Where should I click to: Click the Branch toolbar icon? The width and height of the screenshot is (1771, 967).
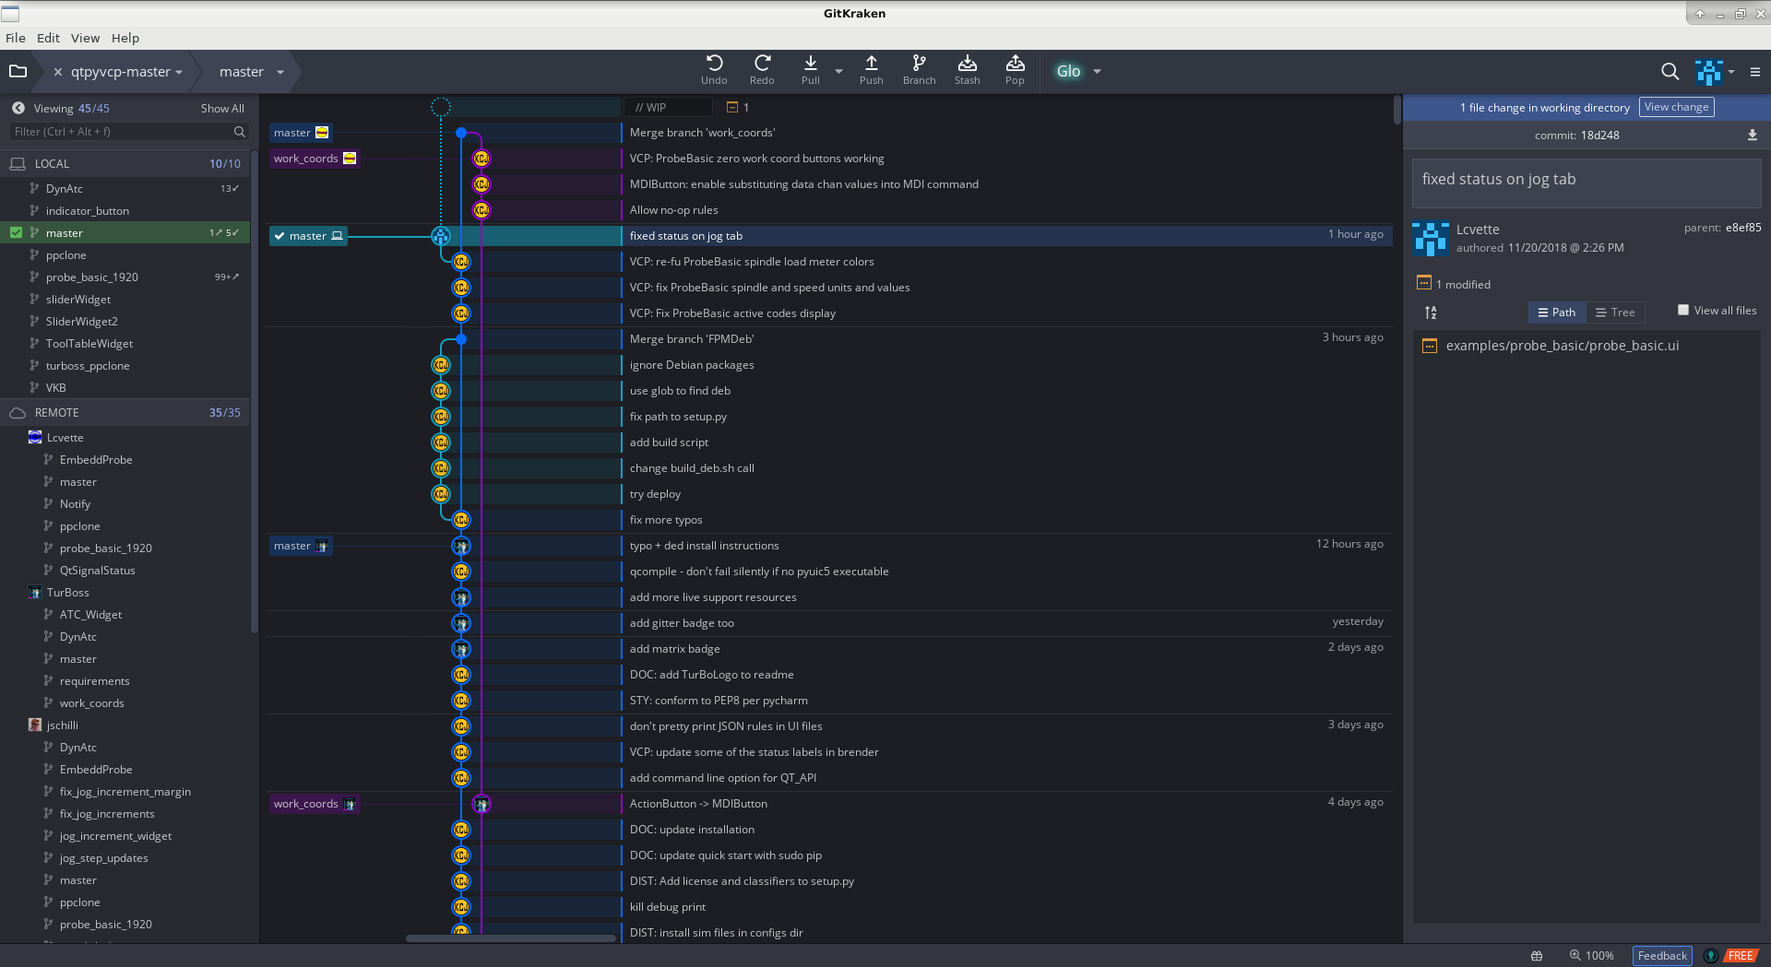point(919,69)
